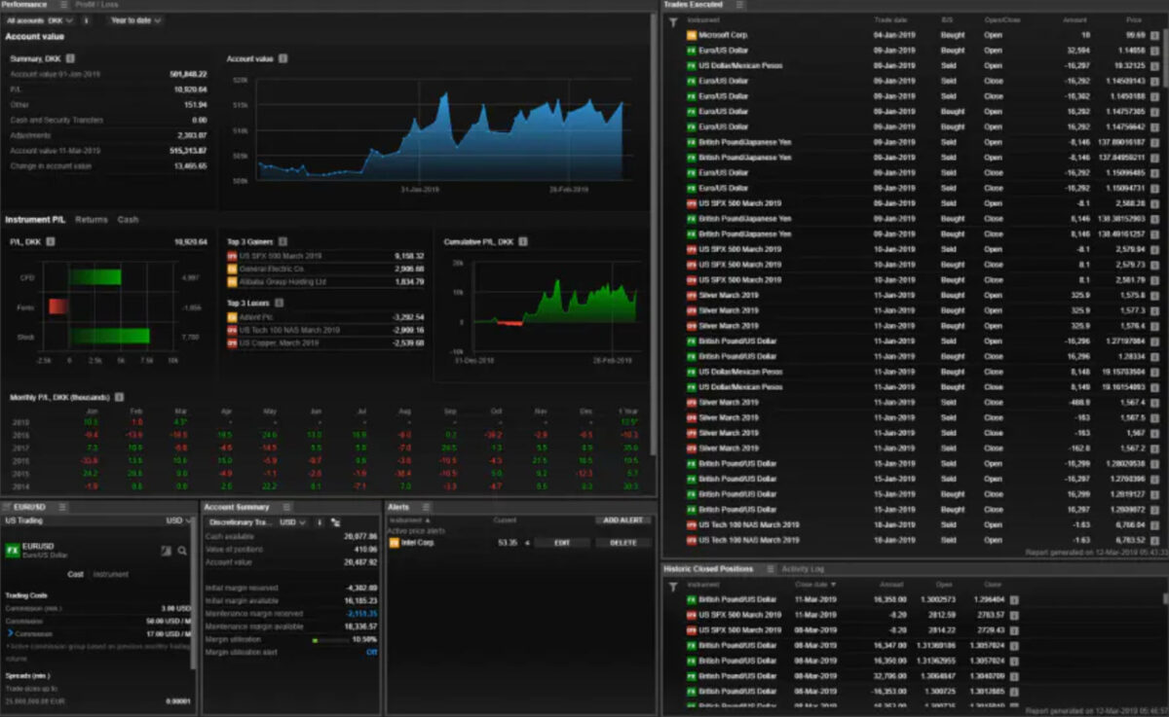Click the green FX icon beside EURUSD
1169x717 pixels.
click(12, 551)
